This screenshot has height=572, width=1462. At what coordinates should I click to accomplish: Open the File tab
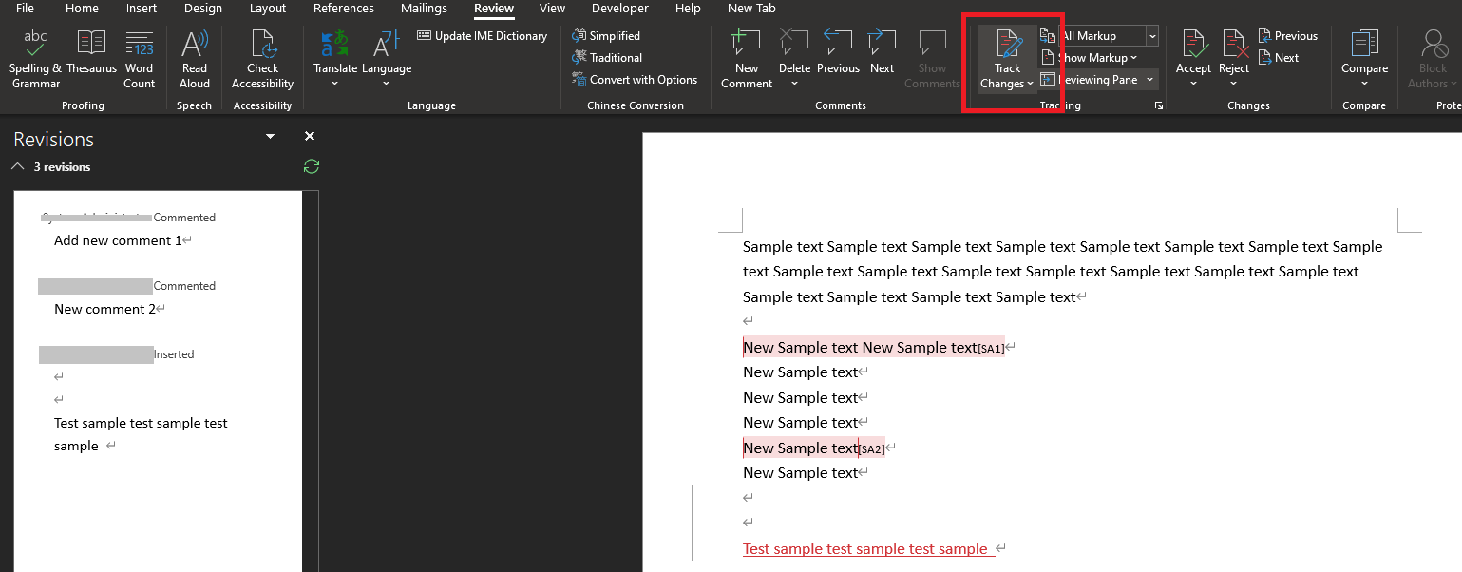pos(26,9)
